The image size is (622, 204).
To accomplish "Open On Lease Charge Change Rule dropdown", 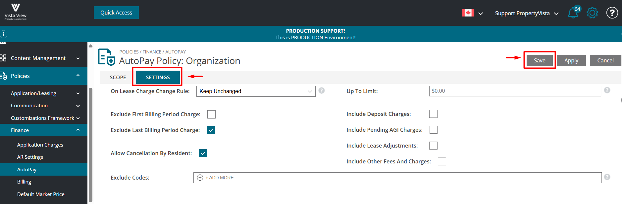I will pyautogui.click(x=256, y=91).
